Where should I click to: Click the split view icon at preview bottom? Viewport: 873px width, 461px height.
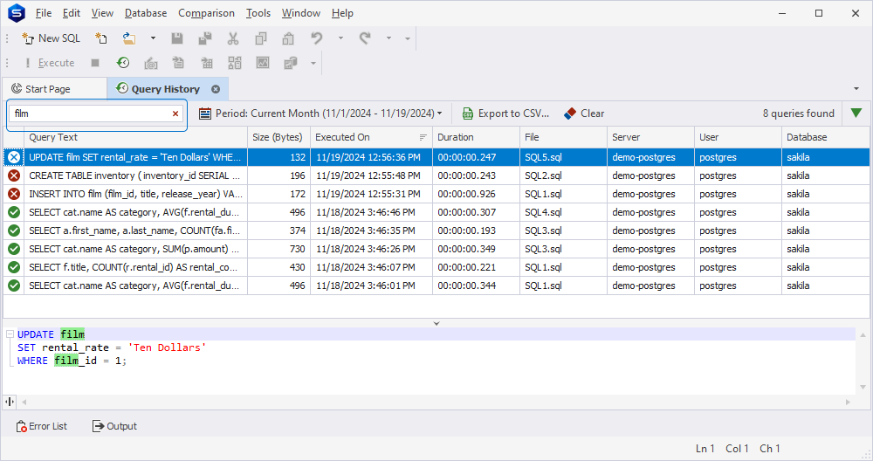10,402
